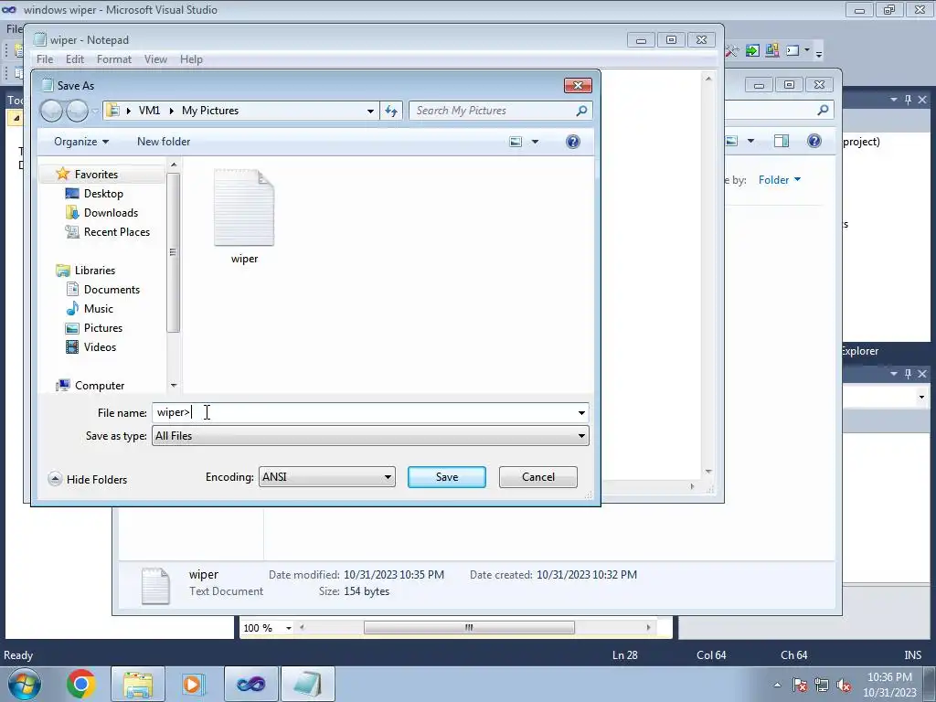This screenshot has height=702, width=936.
Task: Open the Save as type combo box
Action: pyautogui.click(x=370, y=436)
